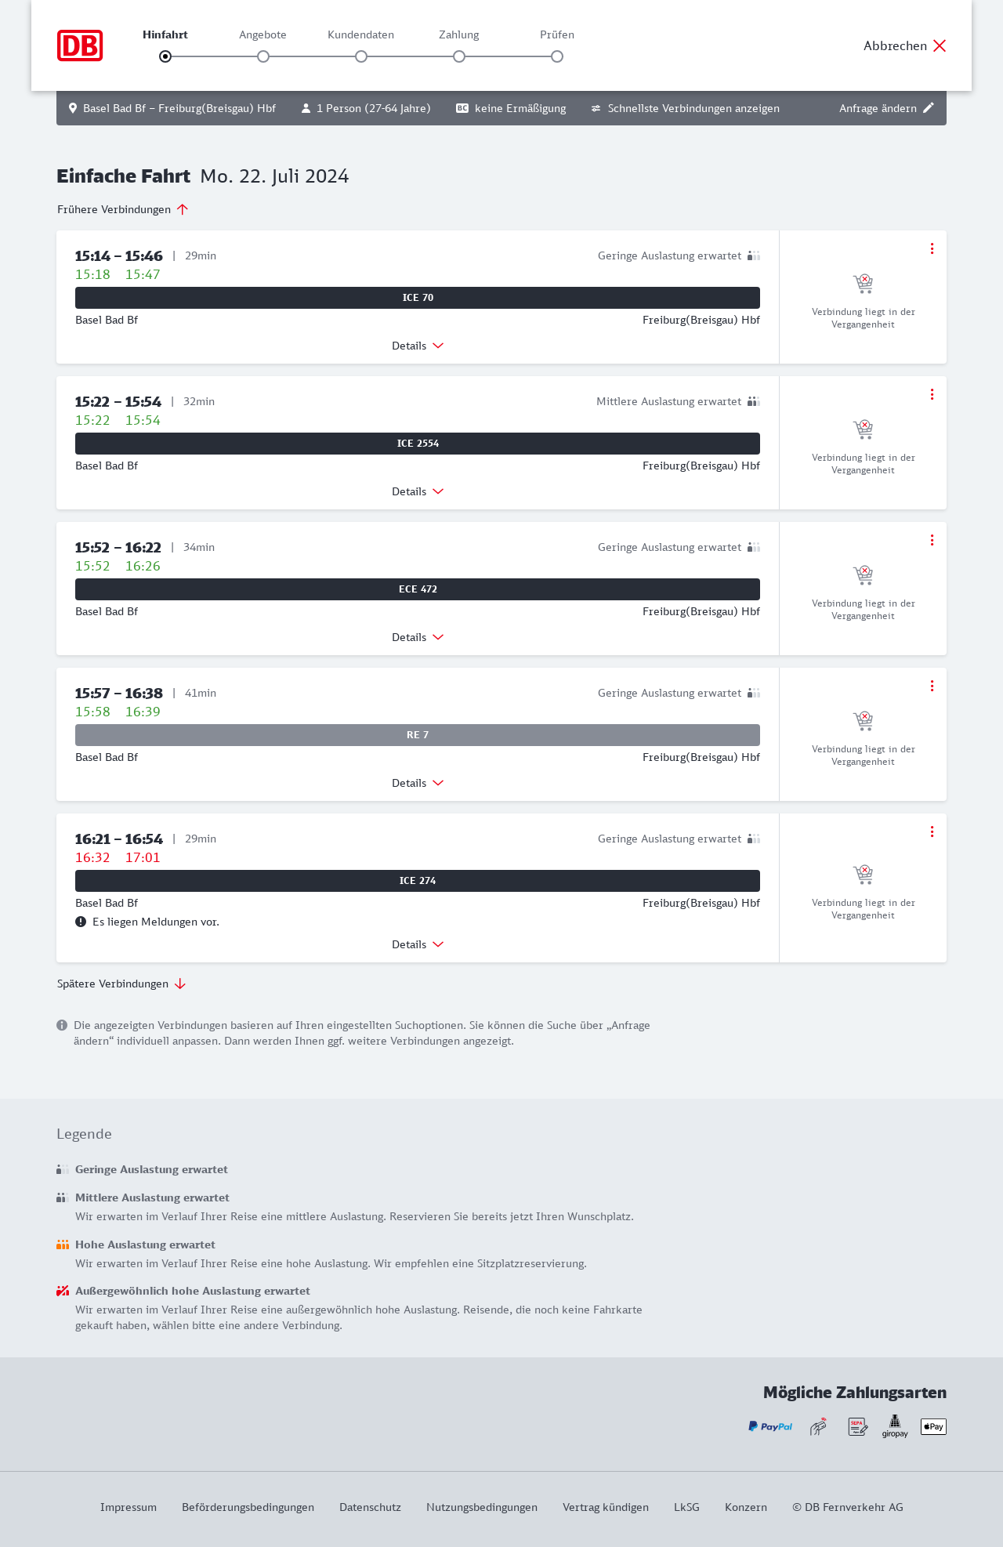
Task: Click the dark ICE 274 train bar
Action: (418, 881)
